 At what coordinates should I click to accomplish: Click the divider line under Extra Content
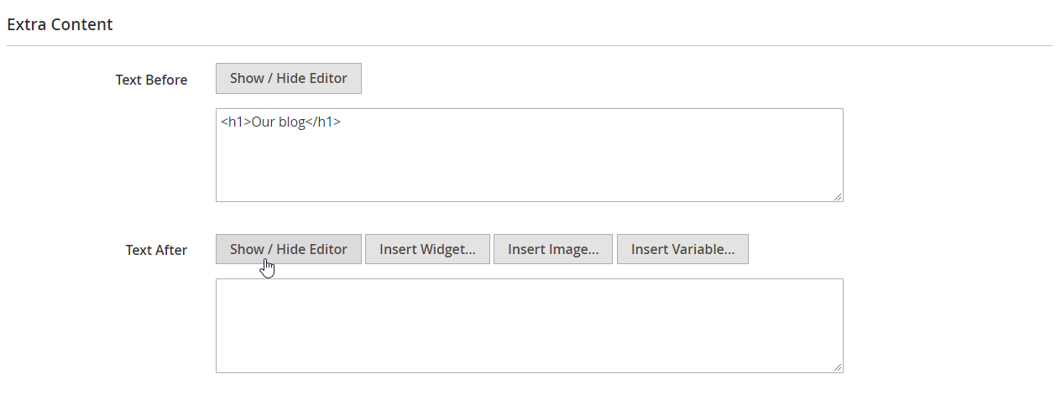[529, 45]
